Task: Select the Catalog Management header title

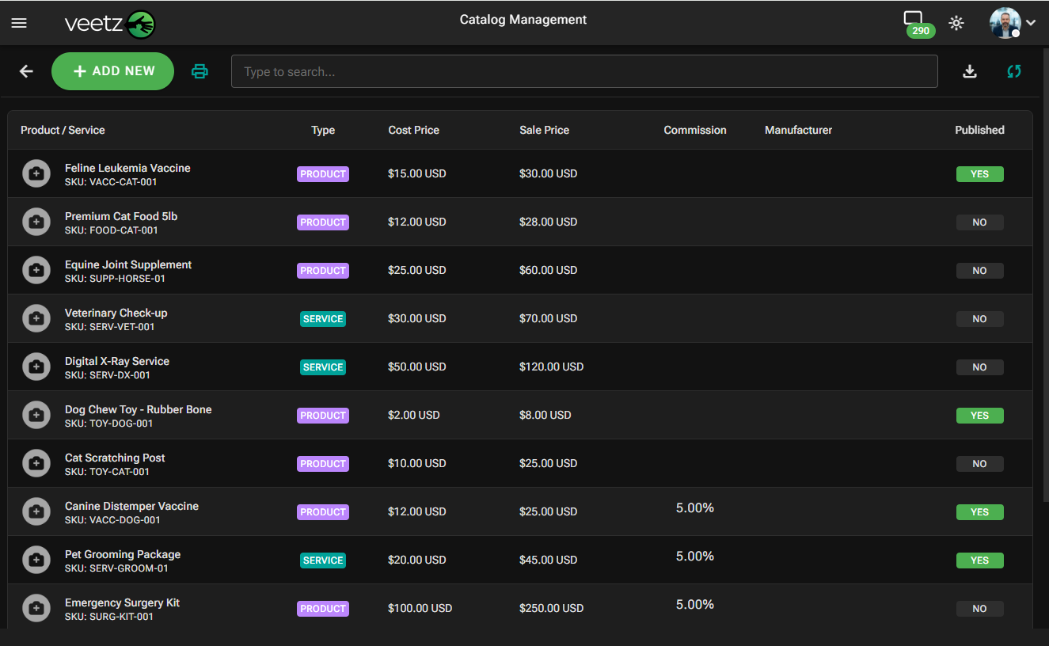Action: click(523, 19)
